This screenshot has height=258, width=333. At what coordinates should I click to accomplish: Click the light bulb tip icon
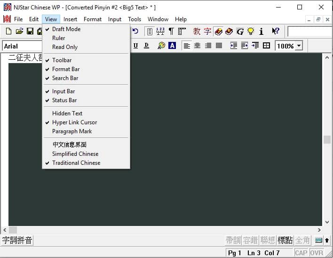tap(251, 32)
